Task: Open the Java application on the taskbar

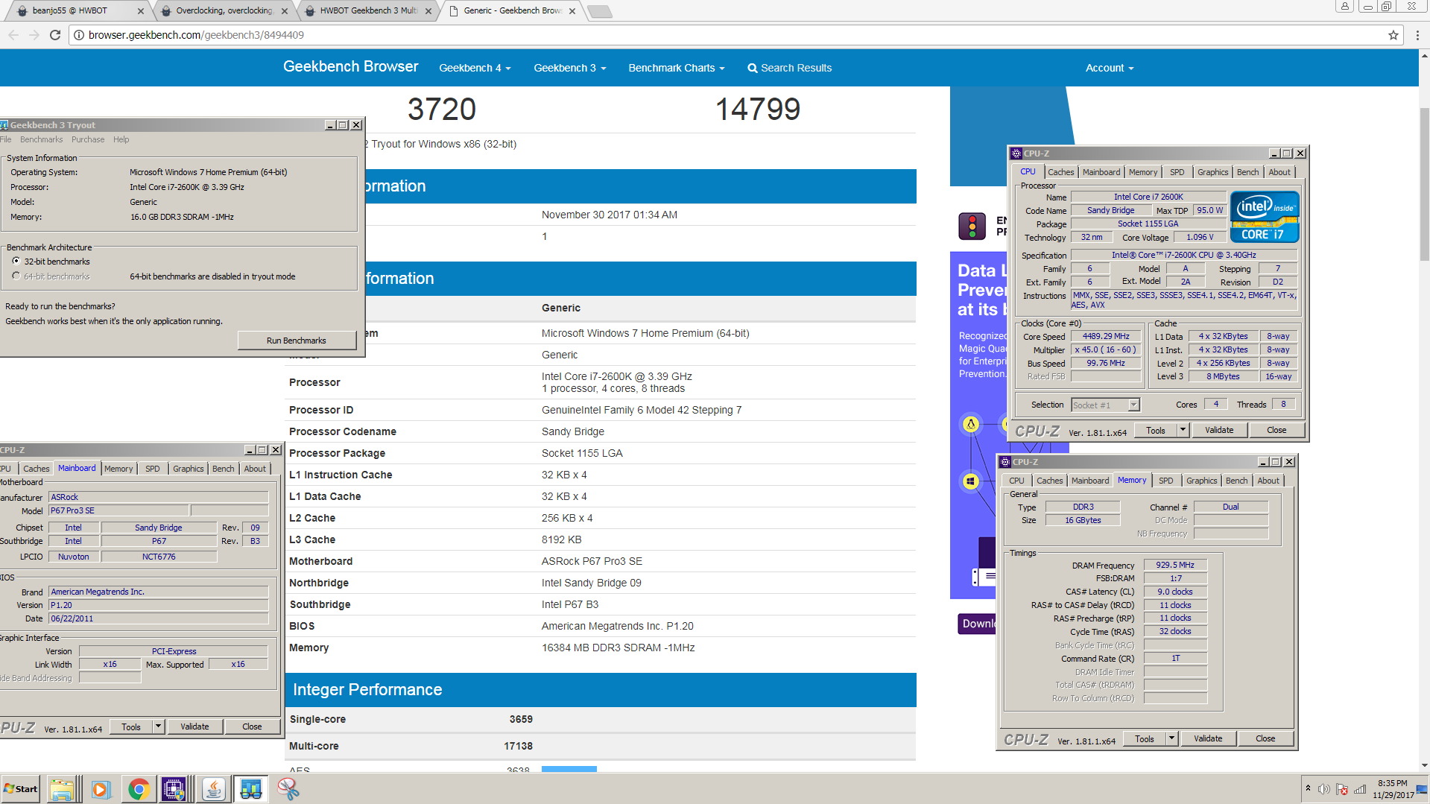Action: click(213, 789)
